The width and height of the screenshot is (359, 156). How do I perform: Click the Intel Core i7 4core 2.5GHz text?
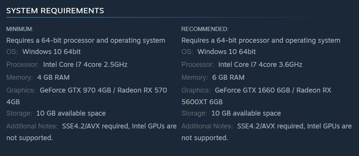click(85, 65)
